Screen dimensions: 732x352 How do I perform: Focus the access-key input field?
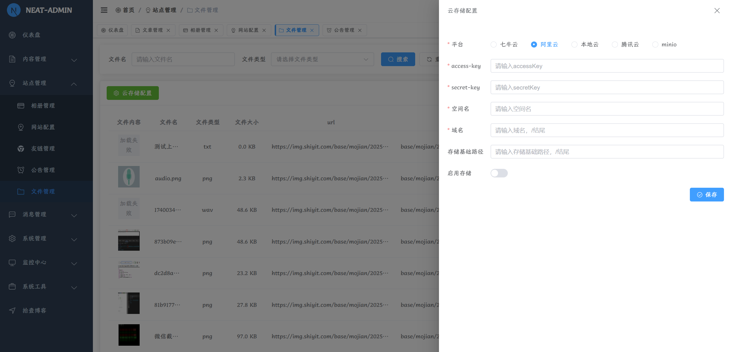(607, 66)
